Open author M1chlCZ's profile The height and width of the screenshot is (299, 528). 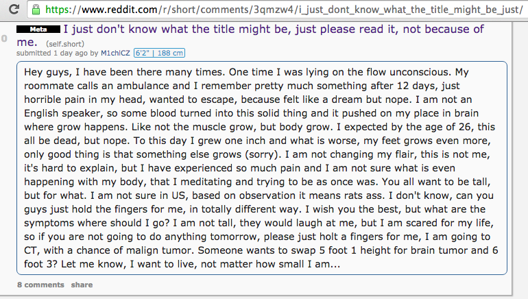click(115, 53)
